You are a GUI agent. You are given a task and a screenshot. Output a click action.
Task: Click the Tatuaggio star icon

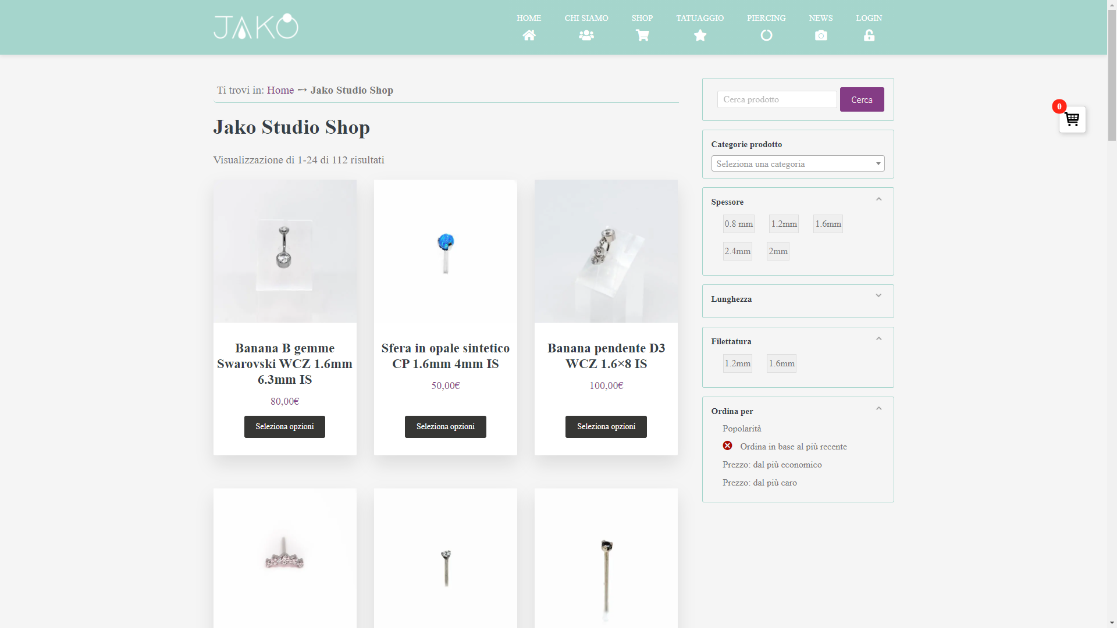pyautogui.click(x=700, y=35)
